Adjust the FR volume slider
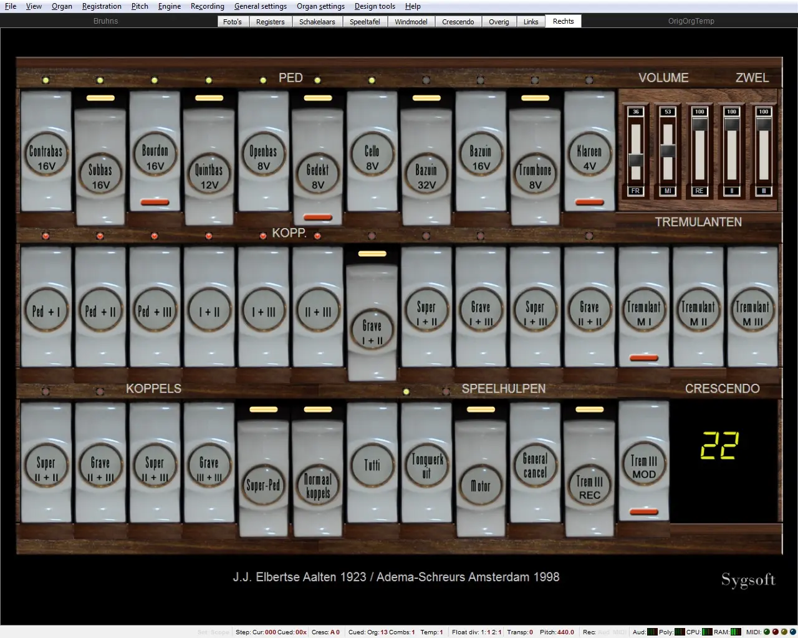The image size is (798, 638). (x=635, y=159)
